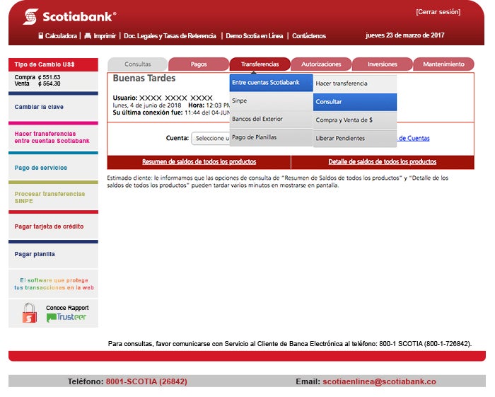This screenshot has width=495, height=397.
Task: Click Hacer transferencia submenu option
Action: pos(355,84)
